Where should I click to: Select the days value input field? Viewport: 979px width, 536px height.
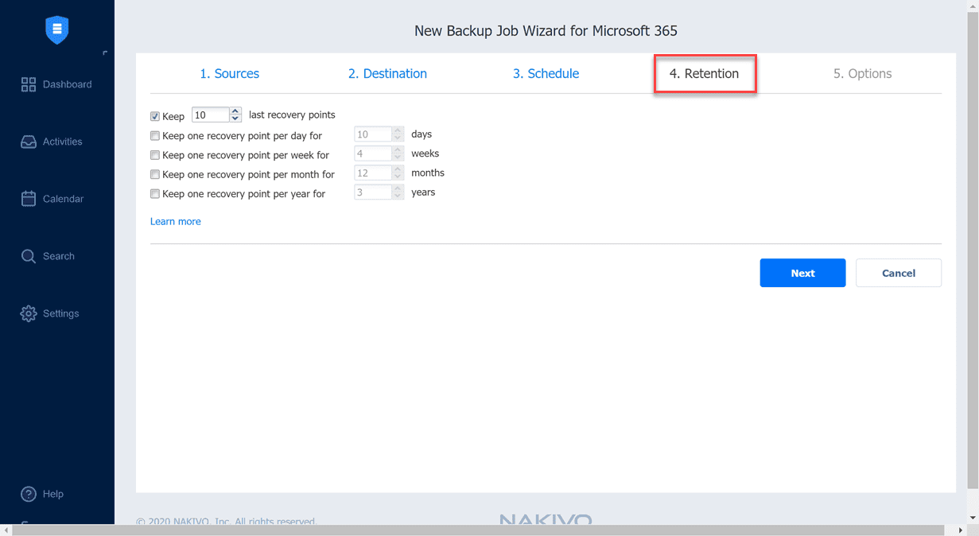click(374, 134)
